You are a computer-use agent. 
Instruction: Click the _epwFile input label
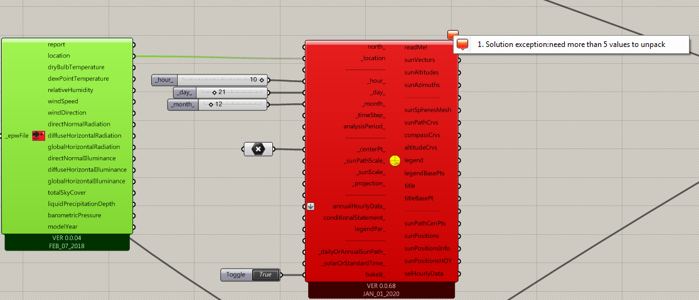18,136
